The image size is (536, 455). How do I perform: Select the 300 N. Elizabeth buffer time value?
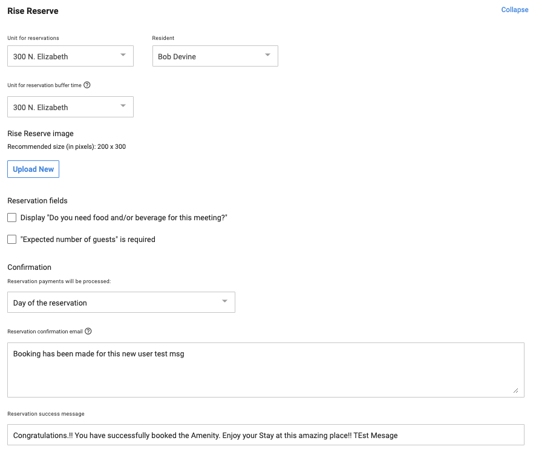pyautogui.click(x=60, y=107)
